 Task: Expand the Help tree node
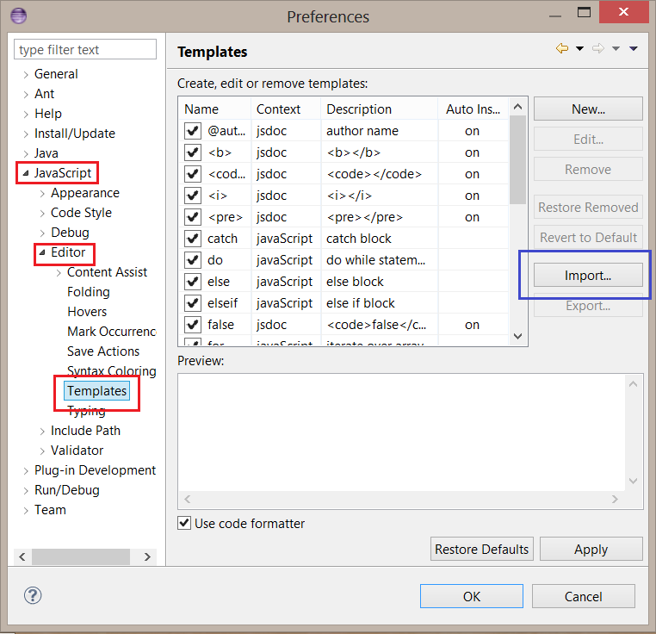coord(26,114)
